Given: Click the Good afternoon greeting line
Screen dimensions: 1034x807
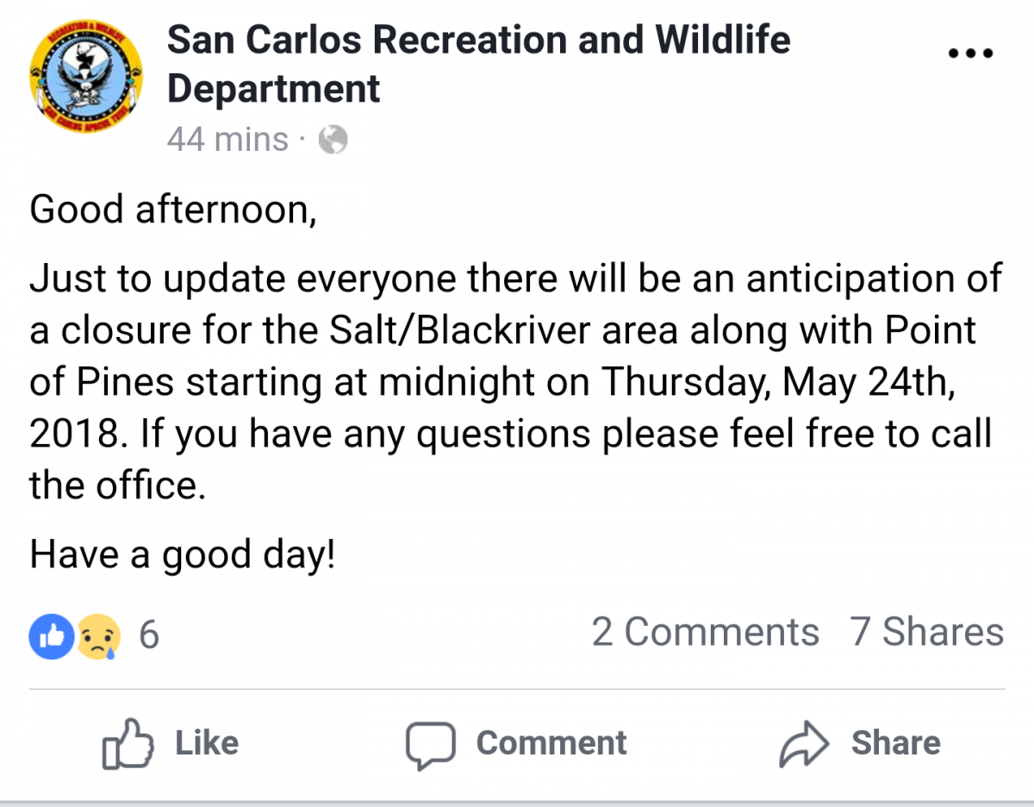Looking at the screenshot, I should click(173, 210).
